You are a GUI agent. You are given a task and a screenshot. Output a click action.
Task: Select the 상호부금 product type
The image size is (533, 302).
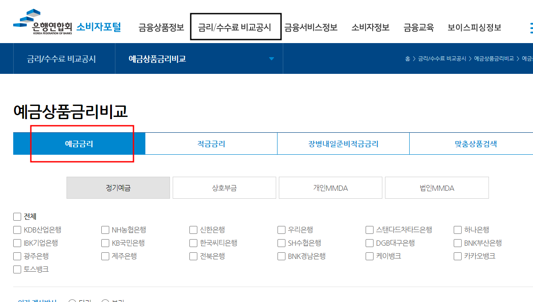pyautogui.click(x=224, y=187)
